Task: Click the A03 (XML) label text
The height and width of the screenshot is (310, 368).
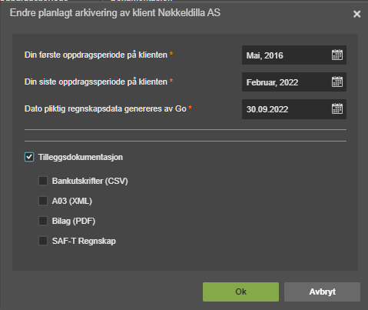Action: point(72,201)
